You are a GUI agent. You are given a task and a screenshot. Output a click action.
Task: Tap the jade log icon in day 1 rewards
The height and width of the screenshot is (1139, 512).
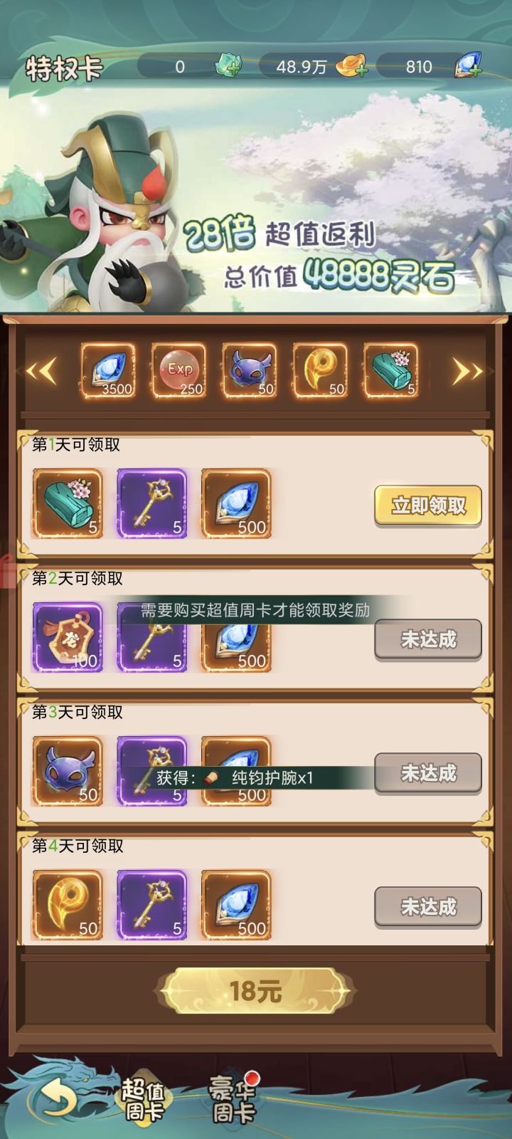[x=68, y=503]
